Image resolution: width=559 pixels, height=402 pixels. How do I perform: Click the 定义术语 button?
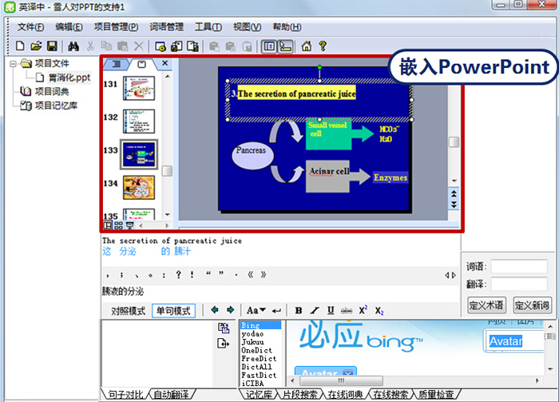coord(486,305)
